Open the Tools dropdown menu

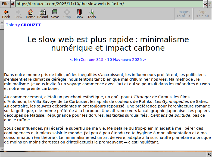point(92,14)
